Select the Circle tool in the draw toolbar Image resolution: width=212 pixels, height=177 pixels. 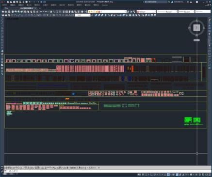point(2,37)
